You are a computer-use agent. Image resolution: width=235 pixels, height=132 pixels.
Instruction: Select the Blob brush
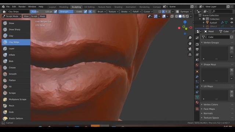(16, 61)
